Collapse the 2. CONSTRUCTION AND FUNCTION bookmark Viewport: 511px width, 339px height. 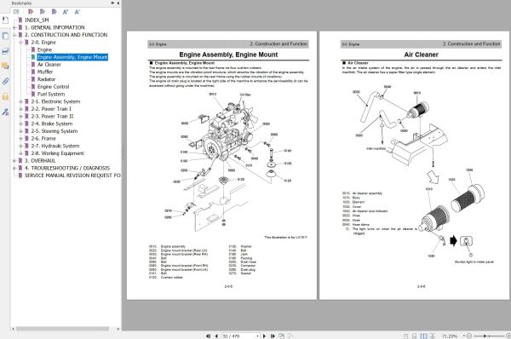(14, 35)
